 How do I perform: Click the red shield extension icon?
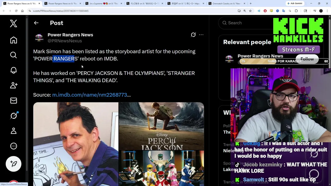coord(265,11)
